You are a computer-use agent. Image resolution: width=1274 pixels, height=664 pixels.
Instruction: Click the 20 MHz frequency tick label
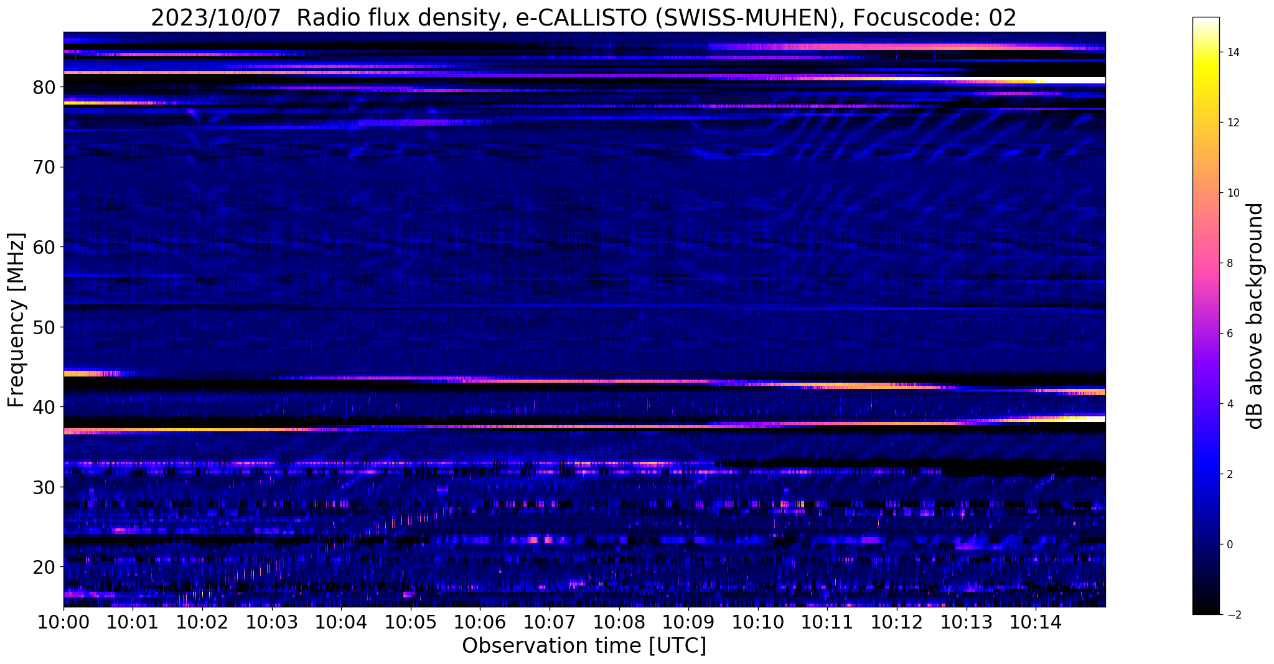coord(44,567)
